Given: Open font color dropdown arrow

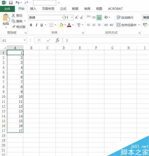Looking at the screenshot, I should (73, 25).
